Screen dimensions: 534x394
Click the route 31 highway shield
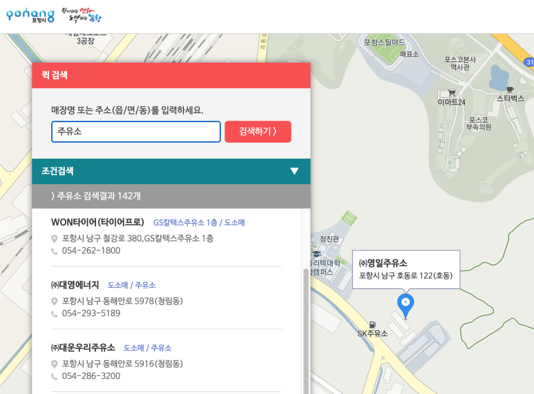click(x=529, y=62)
